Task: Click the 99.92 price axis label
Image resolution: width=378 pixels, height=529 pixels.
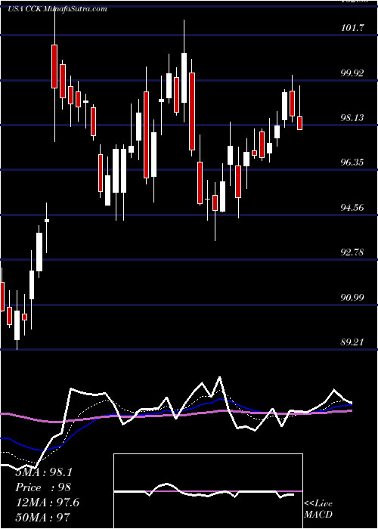Action: pyautogui.click(x=352, y=73)
